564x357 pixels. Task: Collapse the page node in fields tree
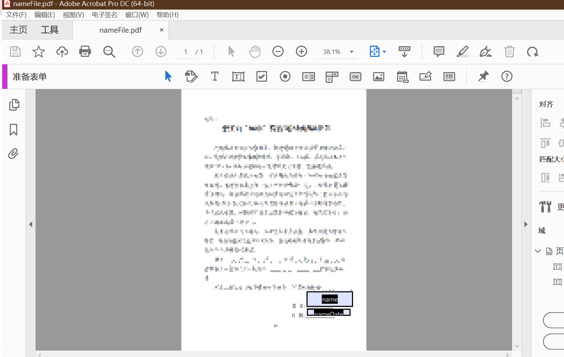point(538,251)
